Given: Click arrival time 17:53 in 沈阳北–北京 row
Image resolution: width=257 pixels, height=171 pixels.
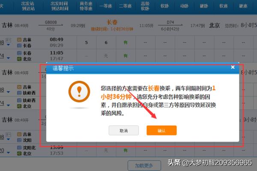Looking at the screenshot, I should 57,153.
